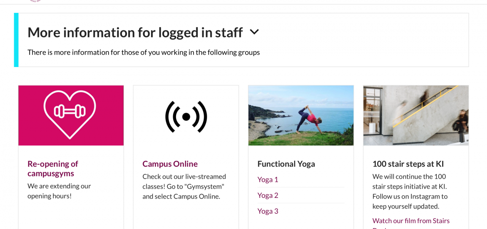This screenshot has width=487, height=229.
Task: Click the live-streamed classes description text
Action: point(184,187)
